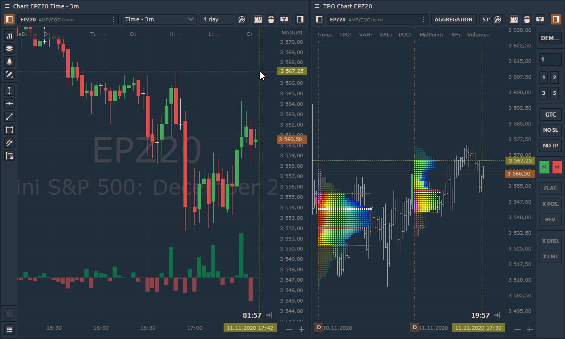
Task: Click the FLAT. button
Action: pyautogui.click(x=550, y=188)
